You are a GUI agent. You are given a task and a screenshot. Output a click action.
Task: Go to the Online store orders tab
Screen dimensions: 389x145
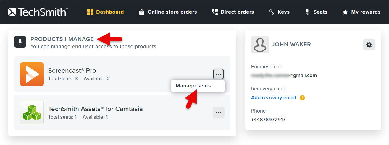(x=172, y=12)
